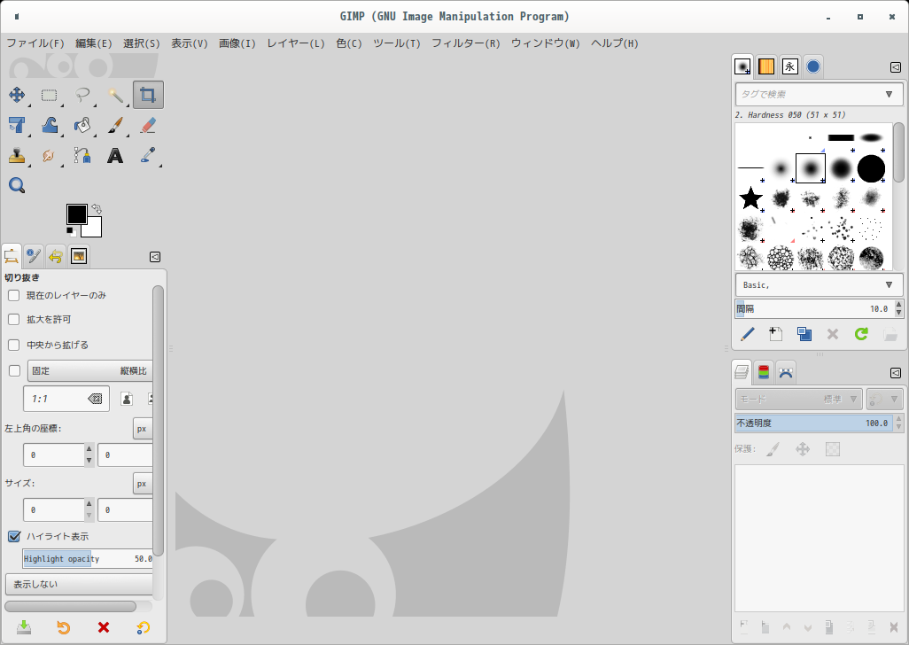The height and width of the screenshot is (645, 909).
Task: Edit this brush with the pencil icon
Action: [747, 334]
